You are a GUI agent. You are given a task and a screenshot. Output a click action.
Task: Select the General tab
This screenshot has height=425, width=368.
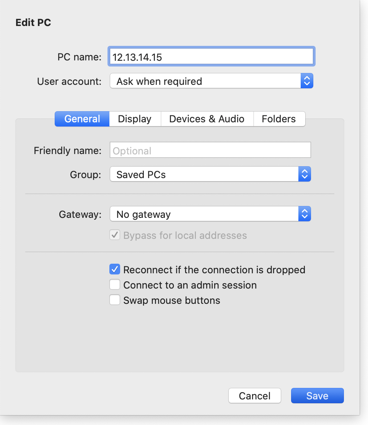click(x=81, y=119)
